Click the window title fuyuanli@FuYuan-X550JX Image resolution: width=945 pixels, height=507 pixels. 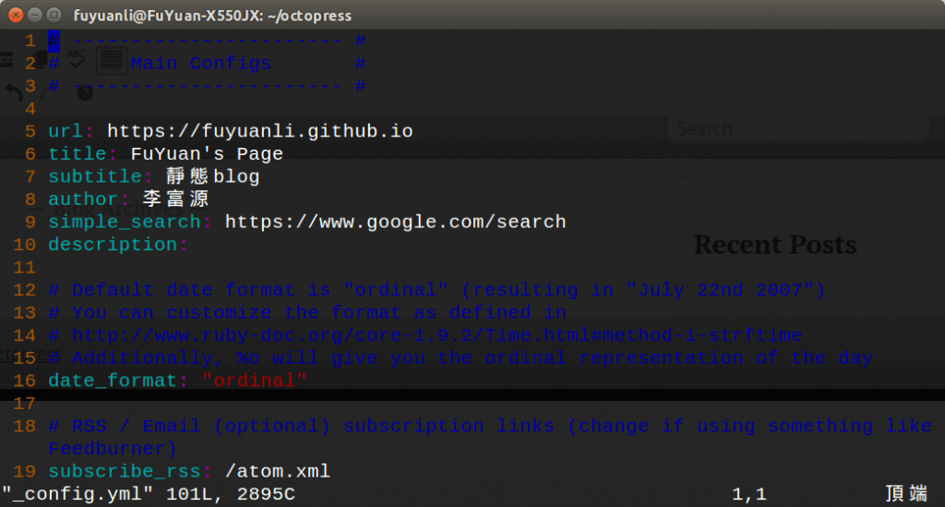click(x=212, y=16)
